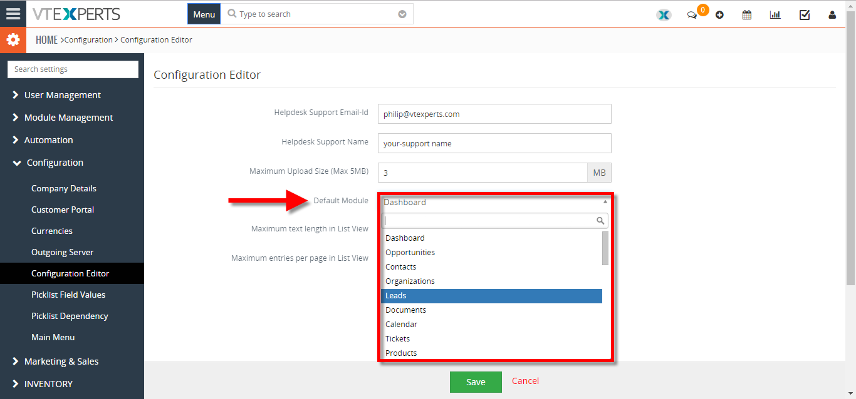Focus the Type to search field
This screenshot has height=399, width=856.
(x=316, y=14)
